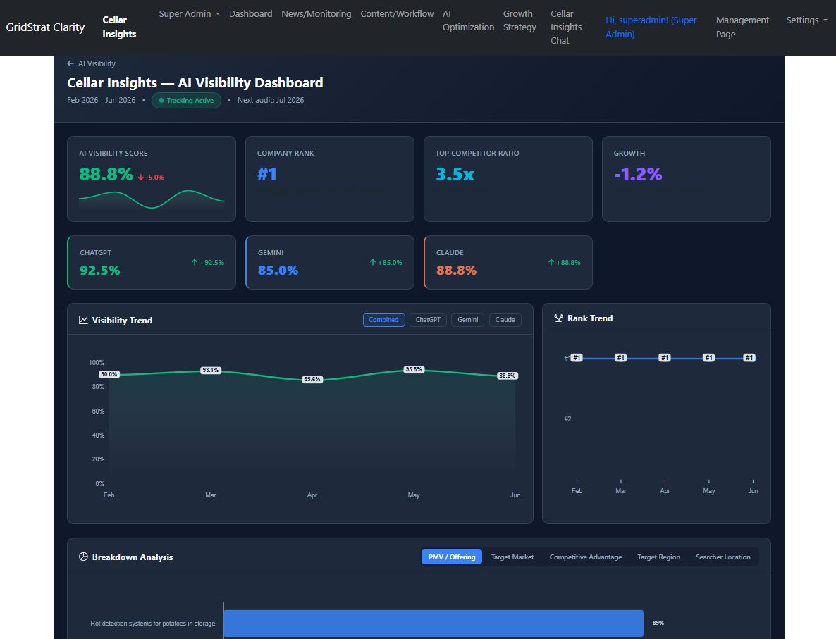The width and height of the screenshot is (836, 639).
Task: Click the Tracking Active badge
Action: (x=186, y=100)
